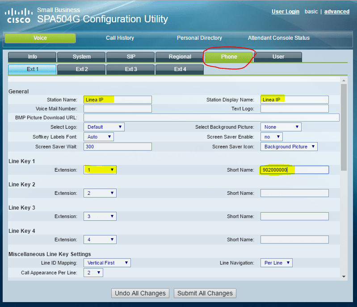Click Line Key 2 Short Name field
The height and width of the screenshot is (307, 357).
[x=294, y=193]
